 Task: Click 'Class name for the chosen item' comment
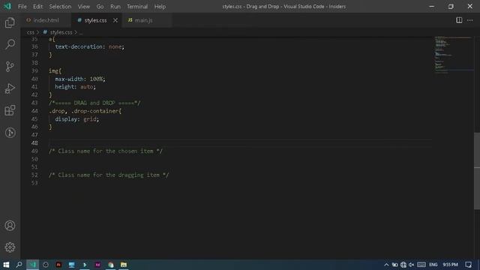[x=106, y=151]
